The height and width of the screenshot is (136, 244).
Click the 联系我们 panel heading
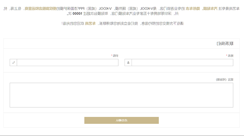(225, 44)
